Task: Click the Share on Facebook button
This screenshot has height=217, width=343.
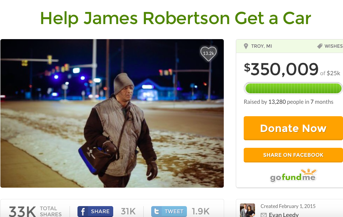Action: [x=293, y=155]
